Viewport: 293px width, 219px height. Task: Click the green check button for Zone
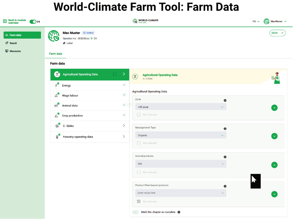pyautogui.click(x=274, y=108)
